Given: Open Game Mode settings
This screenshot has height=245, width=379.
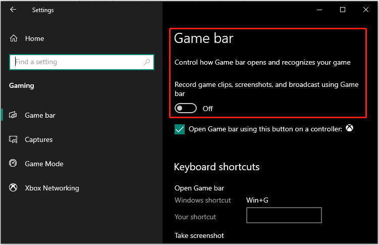Looking at the screenshot, I should coord(44,164).
